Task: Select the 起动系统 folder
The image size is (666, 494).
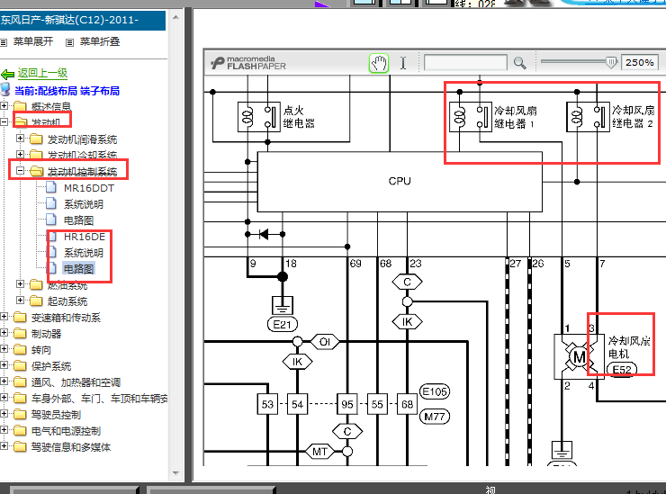Action: [67, 301]
